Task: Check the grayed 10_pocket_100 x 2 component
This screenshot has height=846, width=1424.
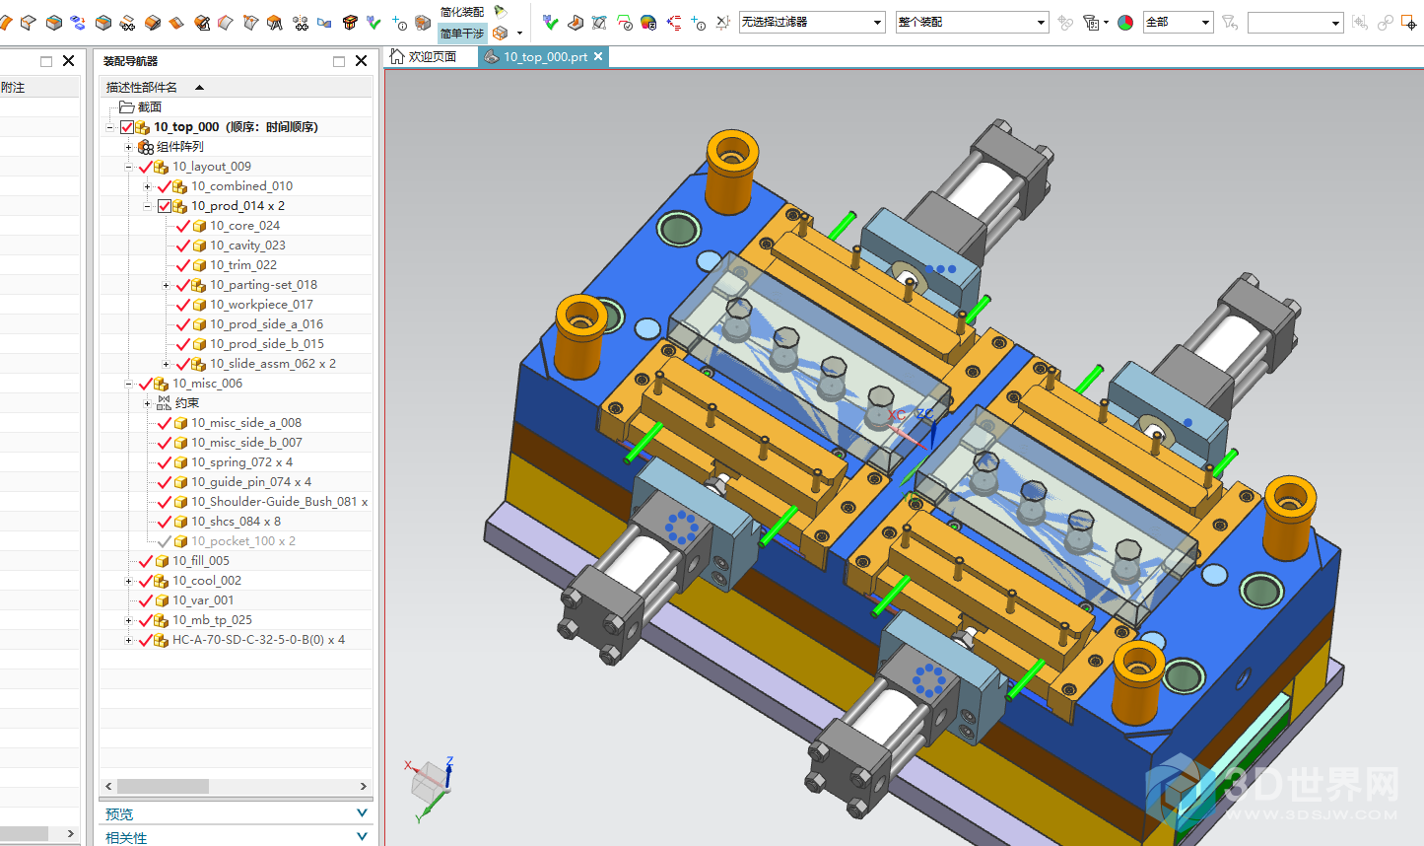Action: (x=165, y=541)
